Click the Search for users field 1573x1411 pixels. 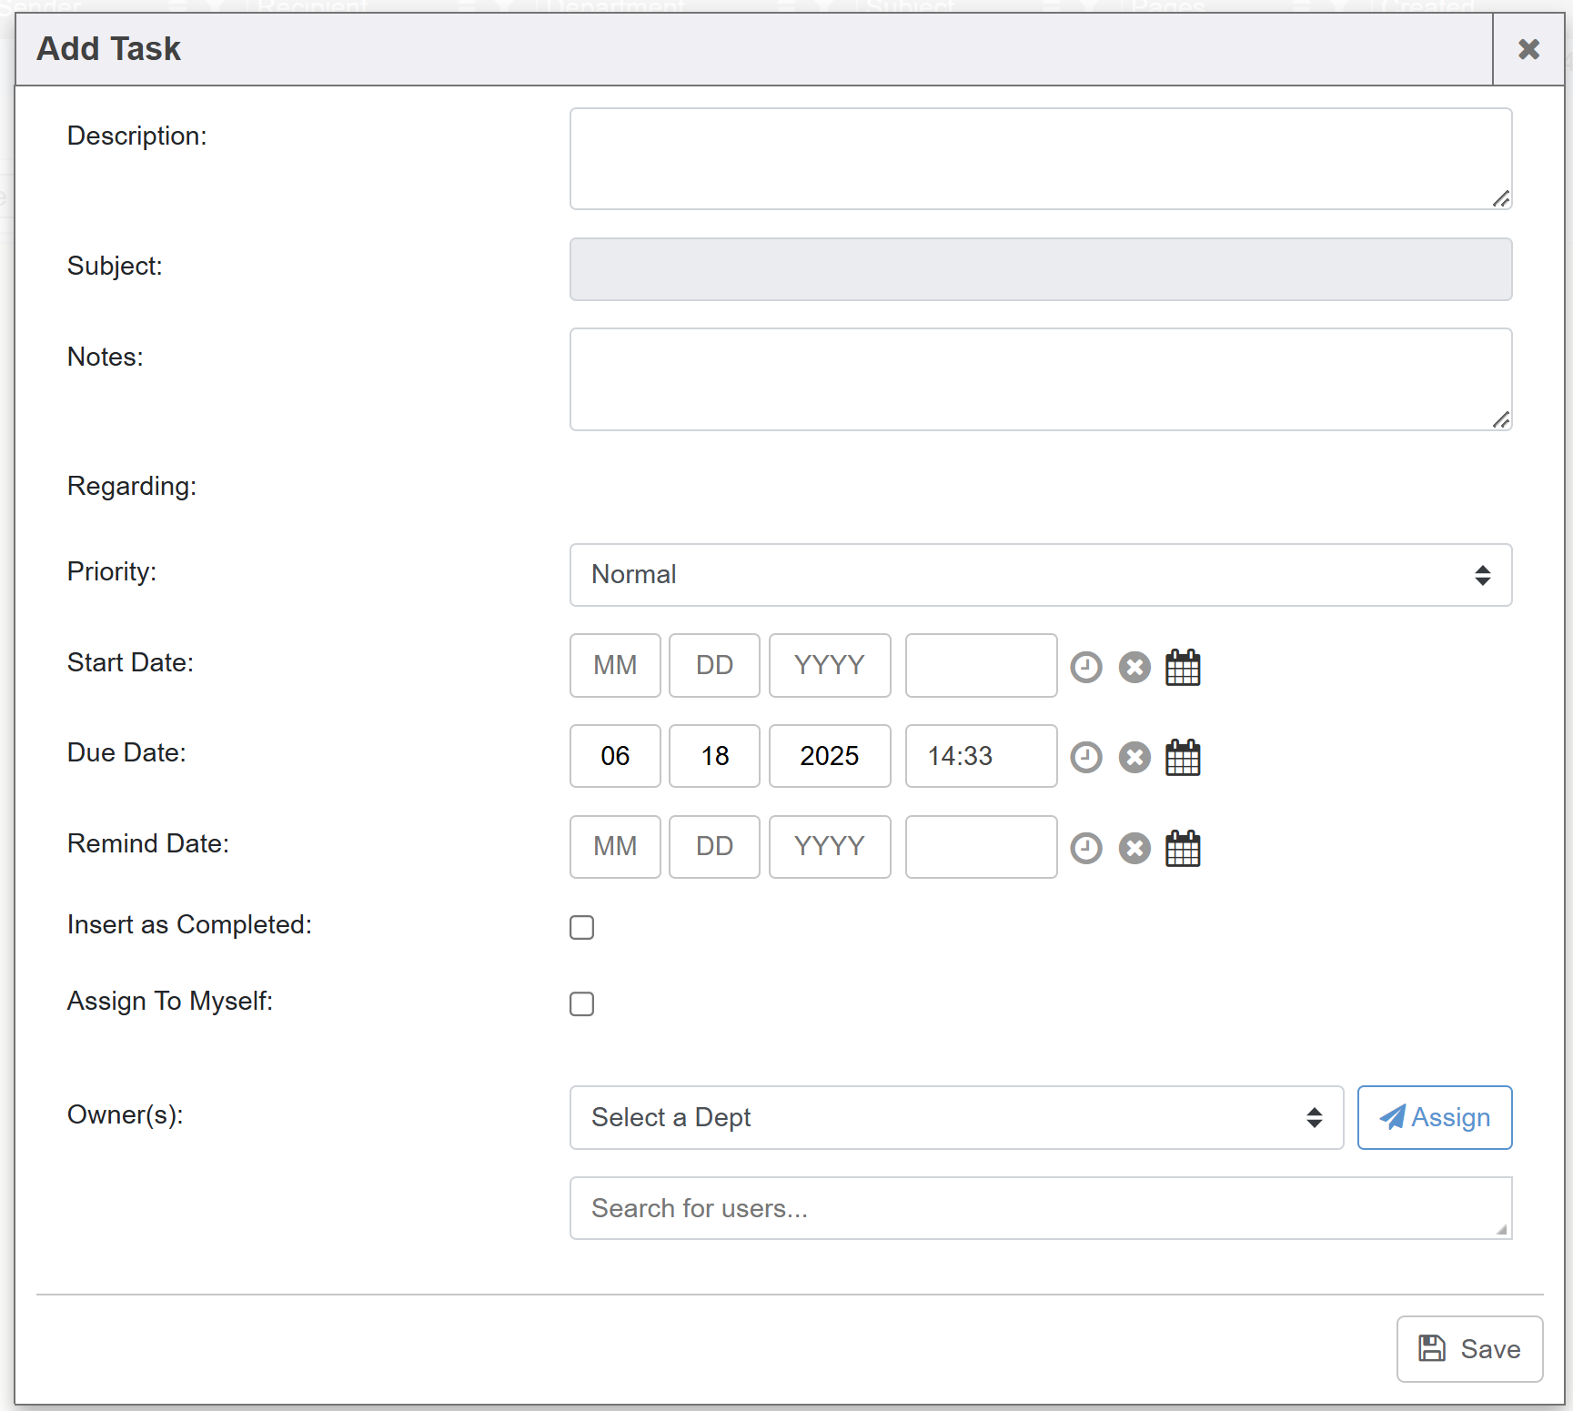click(1040, 1208)
